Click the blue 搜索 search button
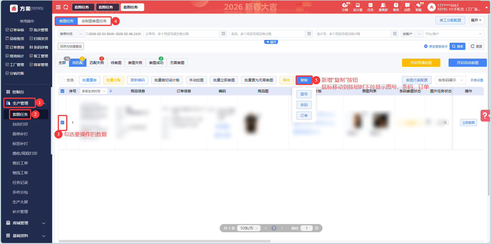This screenshot has height=244, width=491. click(457, 46)
